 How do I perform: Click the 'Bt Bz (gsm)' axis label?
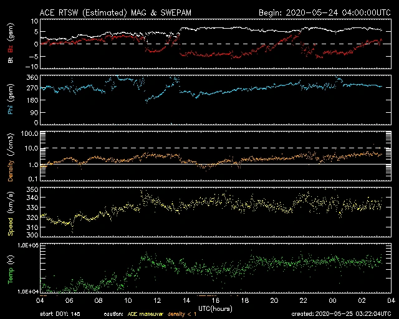[x=11, y=43]
